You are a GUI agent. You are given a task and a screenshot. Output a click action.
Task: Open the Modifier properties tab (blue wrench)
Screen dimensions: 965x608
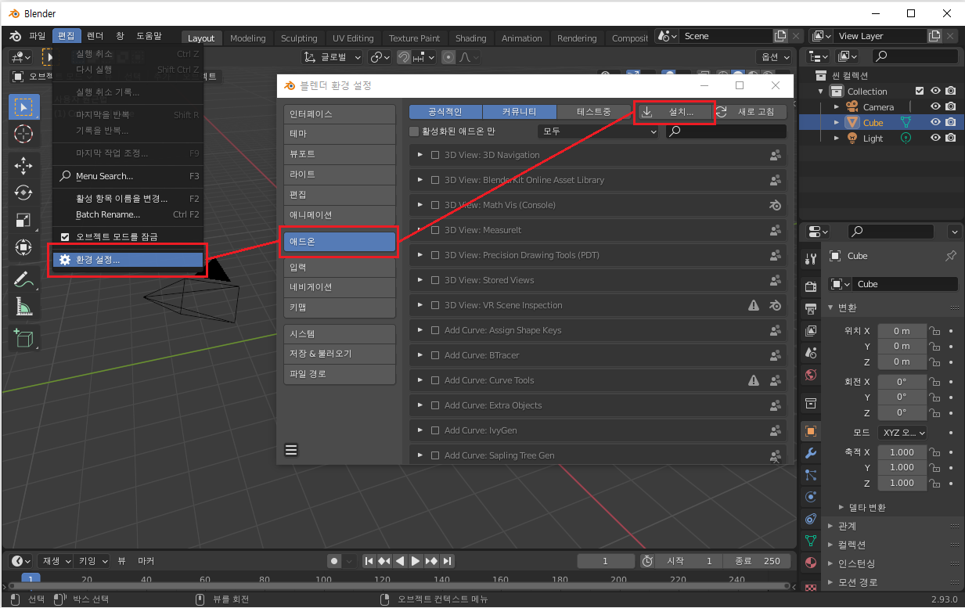pos(811,452)
